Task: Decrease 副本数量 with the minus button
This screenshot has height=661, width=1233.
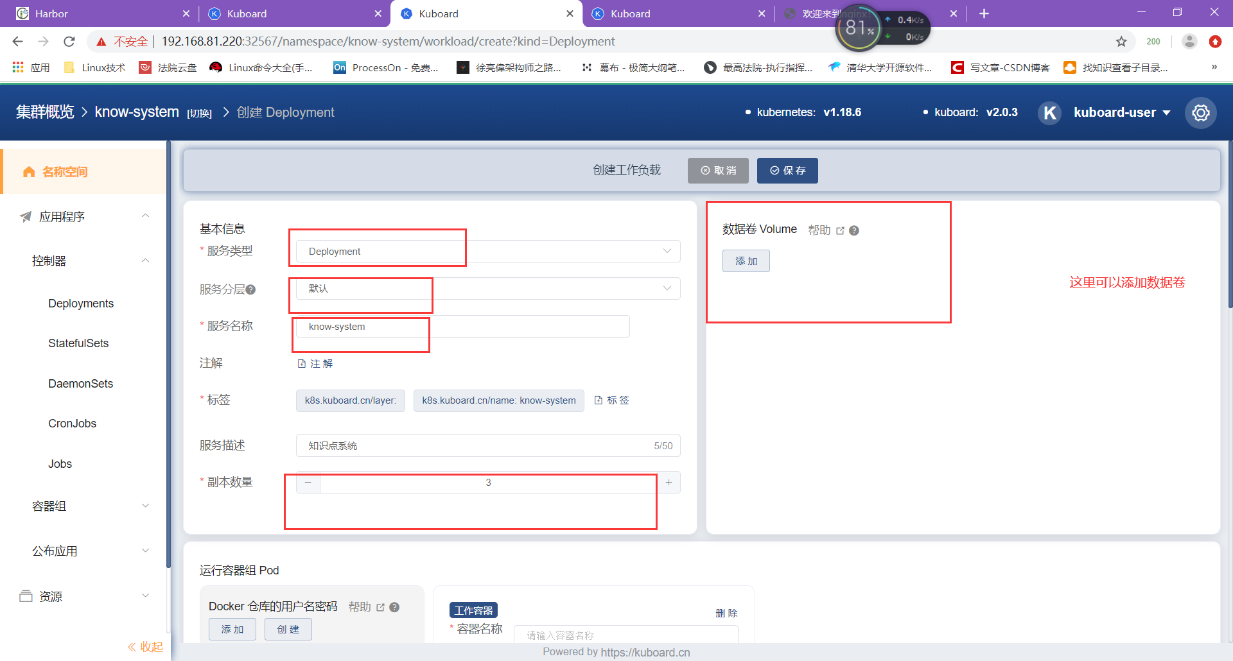Action: click(308, 483)
